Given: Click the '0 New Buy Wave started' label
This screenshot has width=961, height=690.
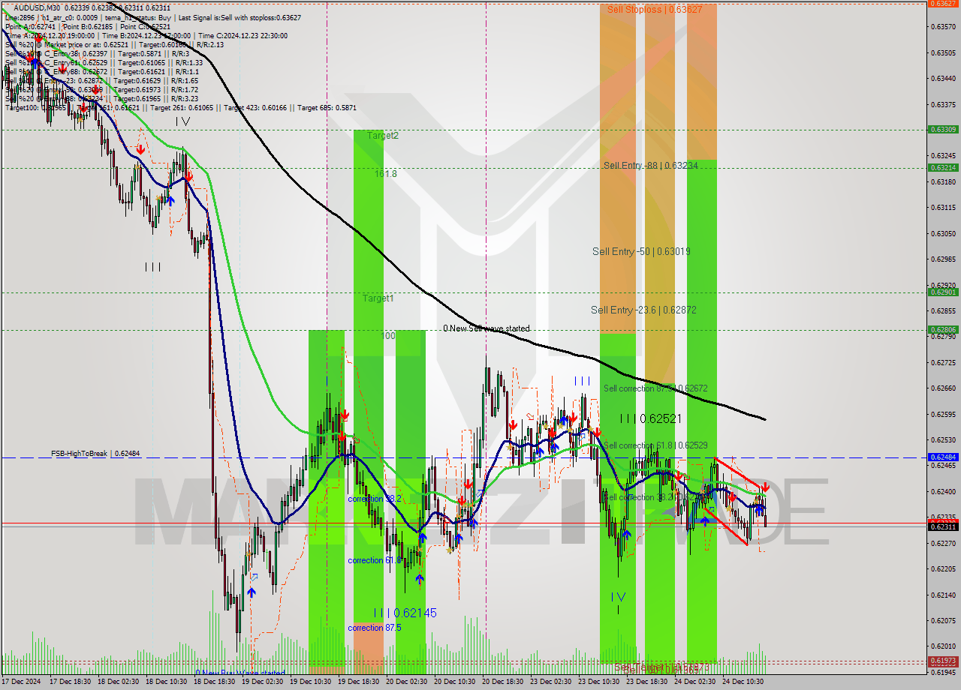Looking at the screenshot, I should (x=240, y=673).
